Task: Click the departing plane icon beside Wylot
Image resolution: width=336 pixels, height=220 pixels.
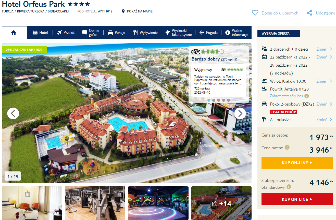Action: tap(264, 81)
